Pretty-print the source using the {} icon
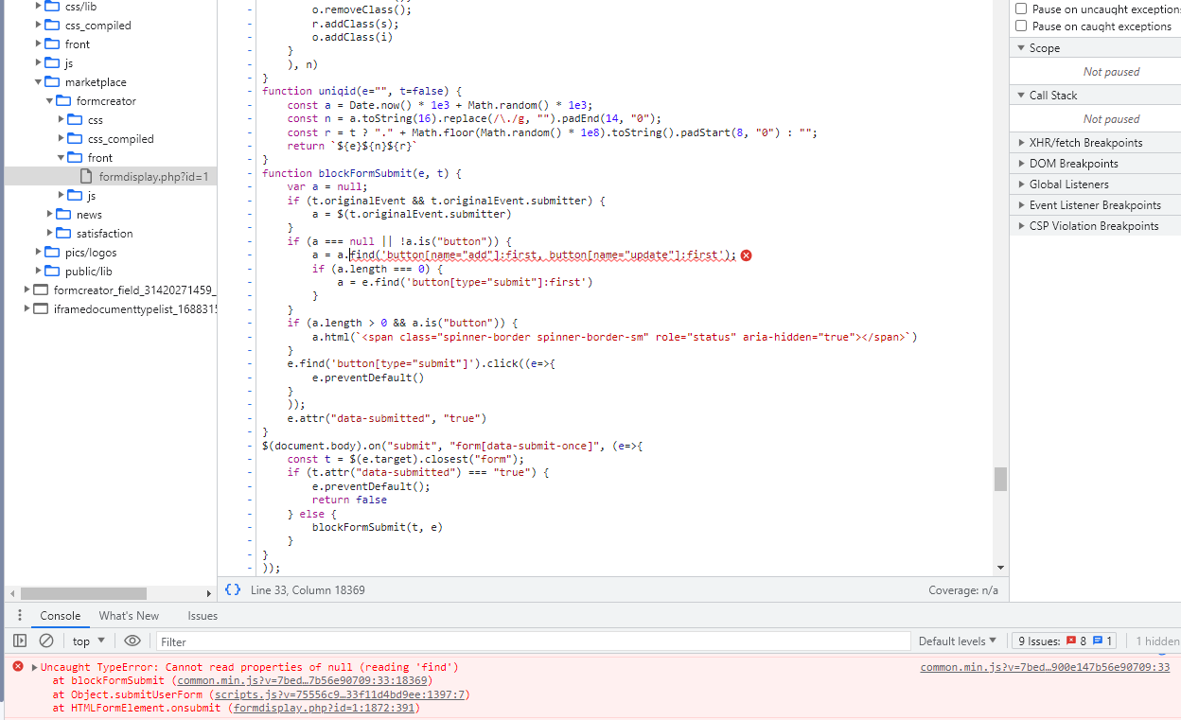The image size is (1181, 720). click(232, 589)
